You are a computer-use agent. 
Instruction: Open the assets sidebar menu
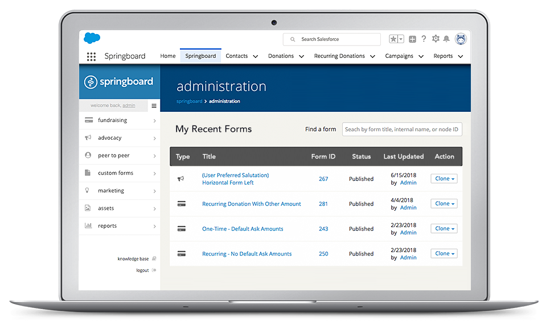[119, 209]
